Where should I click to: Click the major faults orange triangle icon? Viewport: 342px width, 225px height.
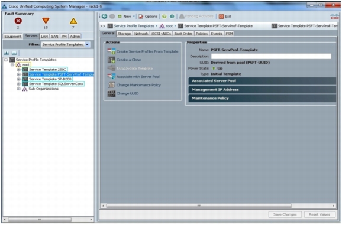tap(46, 21)
